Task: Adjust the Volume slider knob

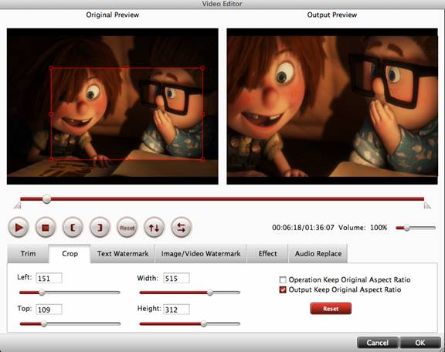Action: (407, 228)
